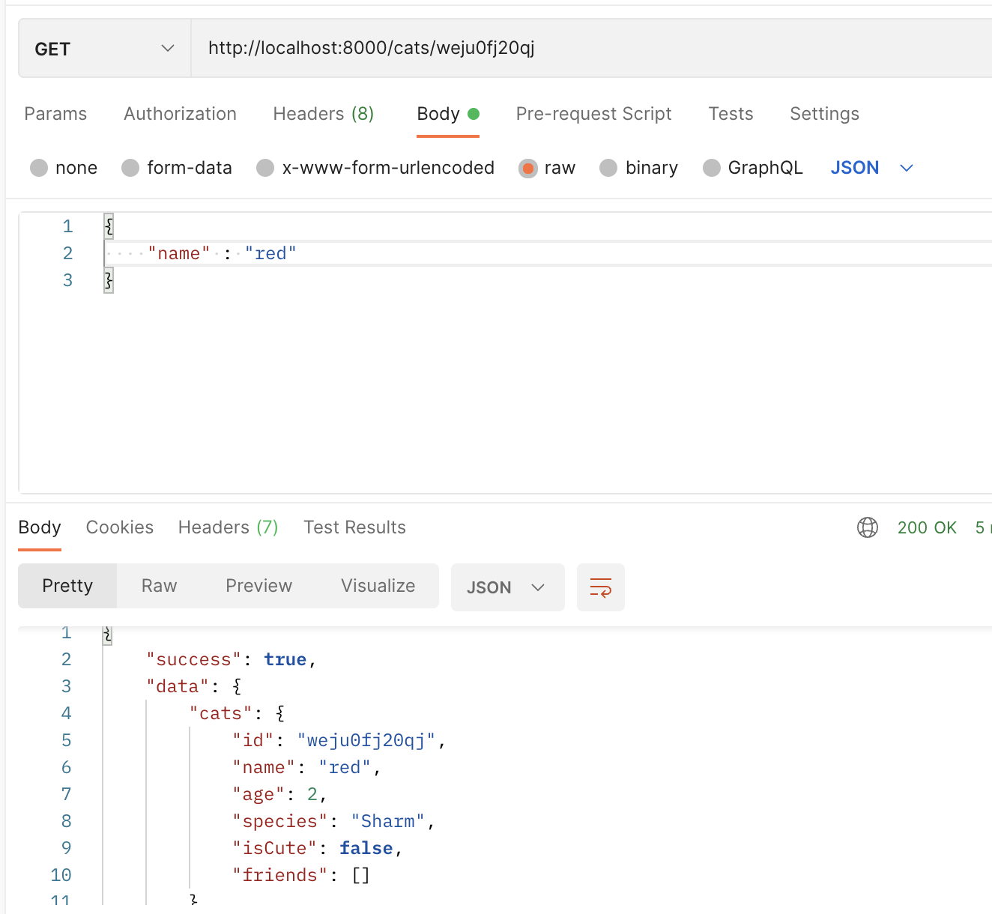Click the "red" value in request body
Viewport: 992px width, 914px height.
point(270,253)
